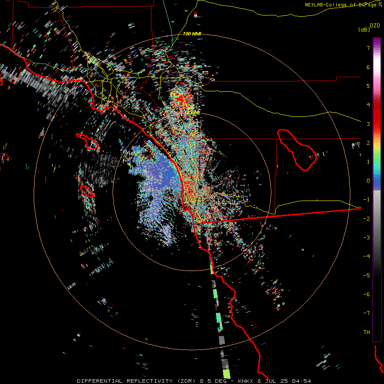Click the 6 value on the color scale
Image resolution: width=384 pixels, height=384 pixels.
click(368, 67)
